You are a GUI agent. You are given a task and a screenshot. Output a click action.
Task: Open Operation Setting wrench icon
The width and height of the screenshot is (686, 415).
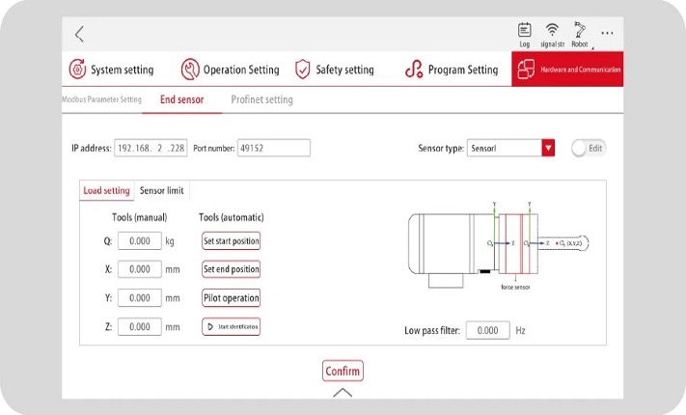(191, 69)
